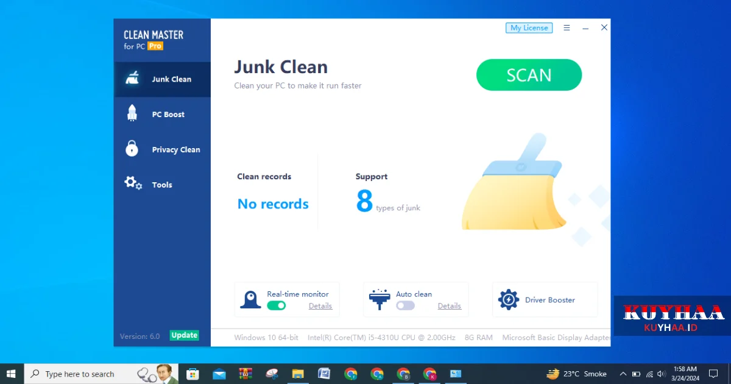
Task: Open Chrome profile with A badge
Action: (377, 374)
